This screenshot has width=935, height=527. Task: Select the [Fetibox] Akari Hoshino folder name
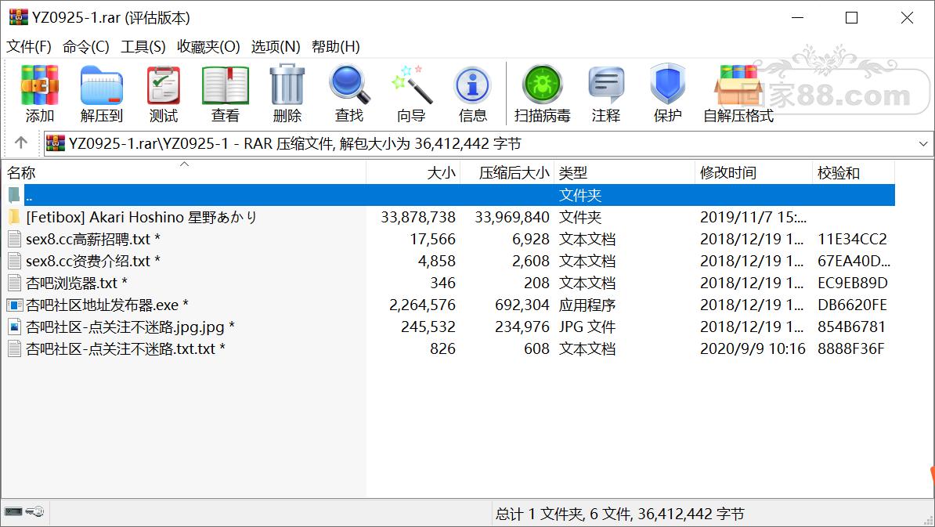coord(141,217)
